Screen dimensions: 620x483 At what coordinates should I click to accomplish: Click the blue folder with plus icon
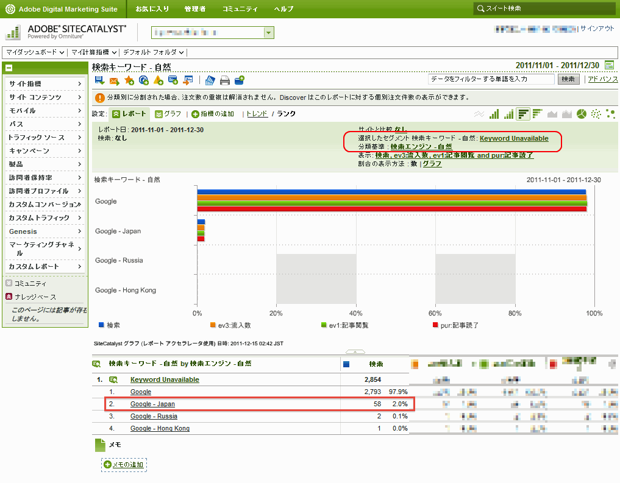[240, 80]
